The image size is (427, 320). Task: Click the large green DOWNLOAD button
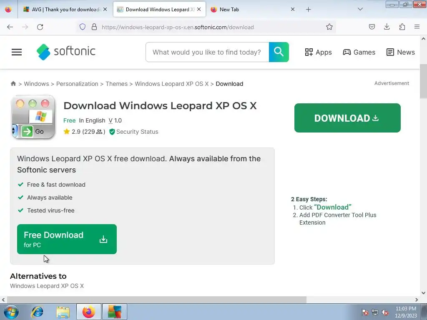coord(347,118)
